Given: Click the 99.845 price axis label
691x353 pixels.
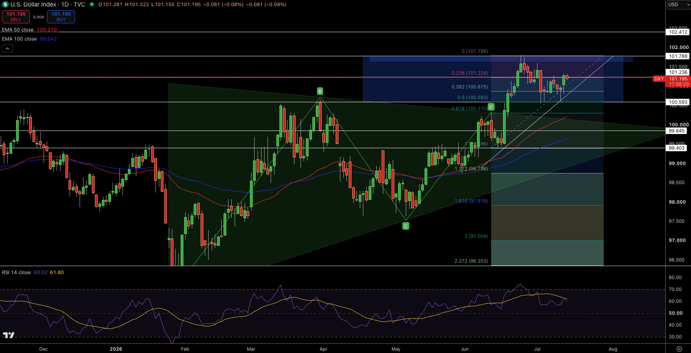Looking at the screenshot, I should point(677,131).
